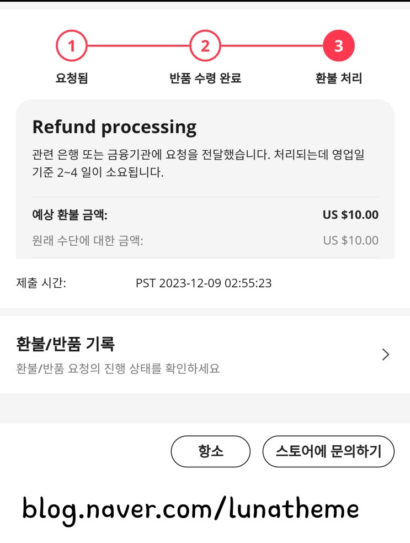This screenshot has height=543, width=410.
Task: Tap the 항소 button
Action: coord(210,451)
